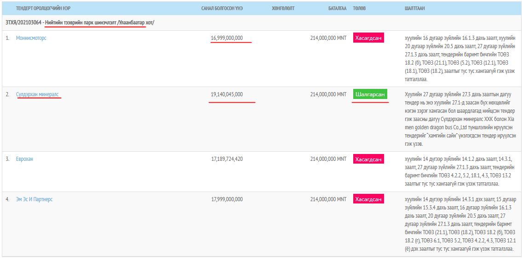Click the 16,999,000,000 bid price
Screen dimensions: 522x258
coord(227,38)
